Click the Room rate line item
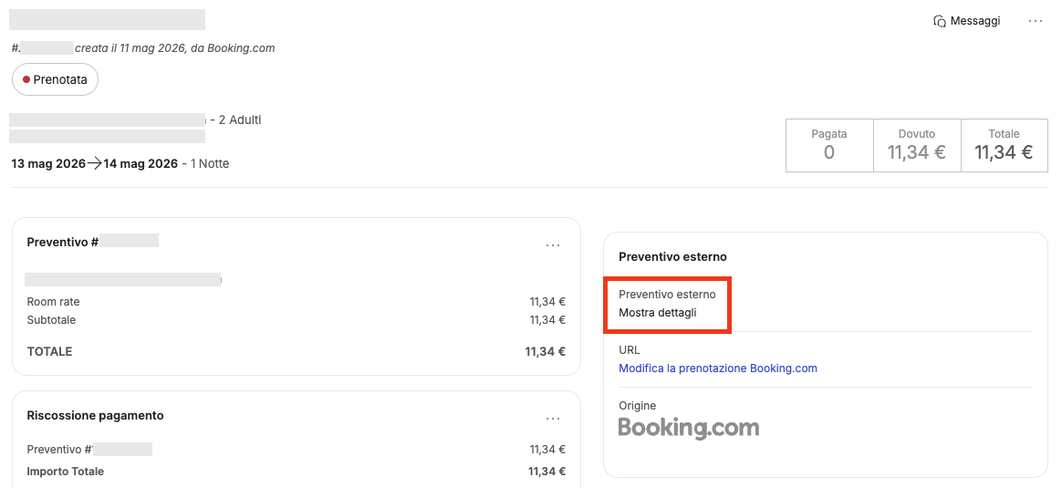Viewport: 1062px width, 488px height. [x=296, y=302]
